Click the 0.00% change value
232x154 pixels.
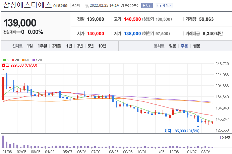tap(35, 32)
